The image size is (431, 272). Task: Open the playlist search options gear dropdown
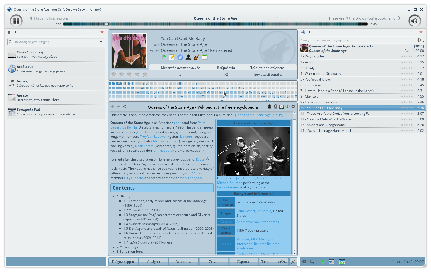(x=420, y=40)
